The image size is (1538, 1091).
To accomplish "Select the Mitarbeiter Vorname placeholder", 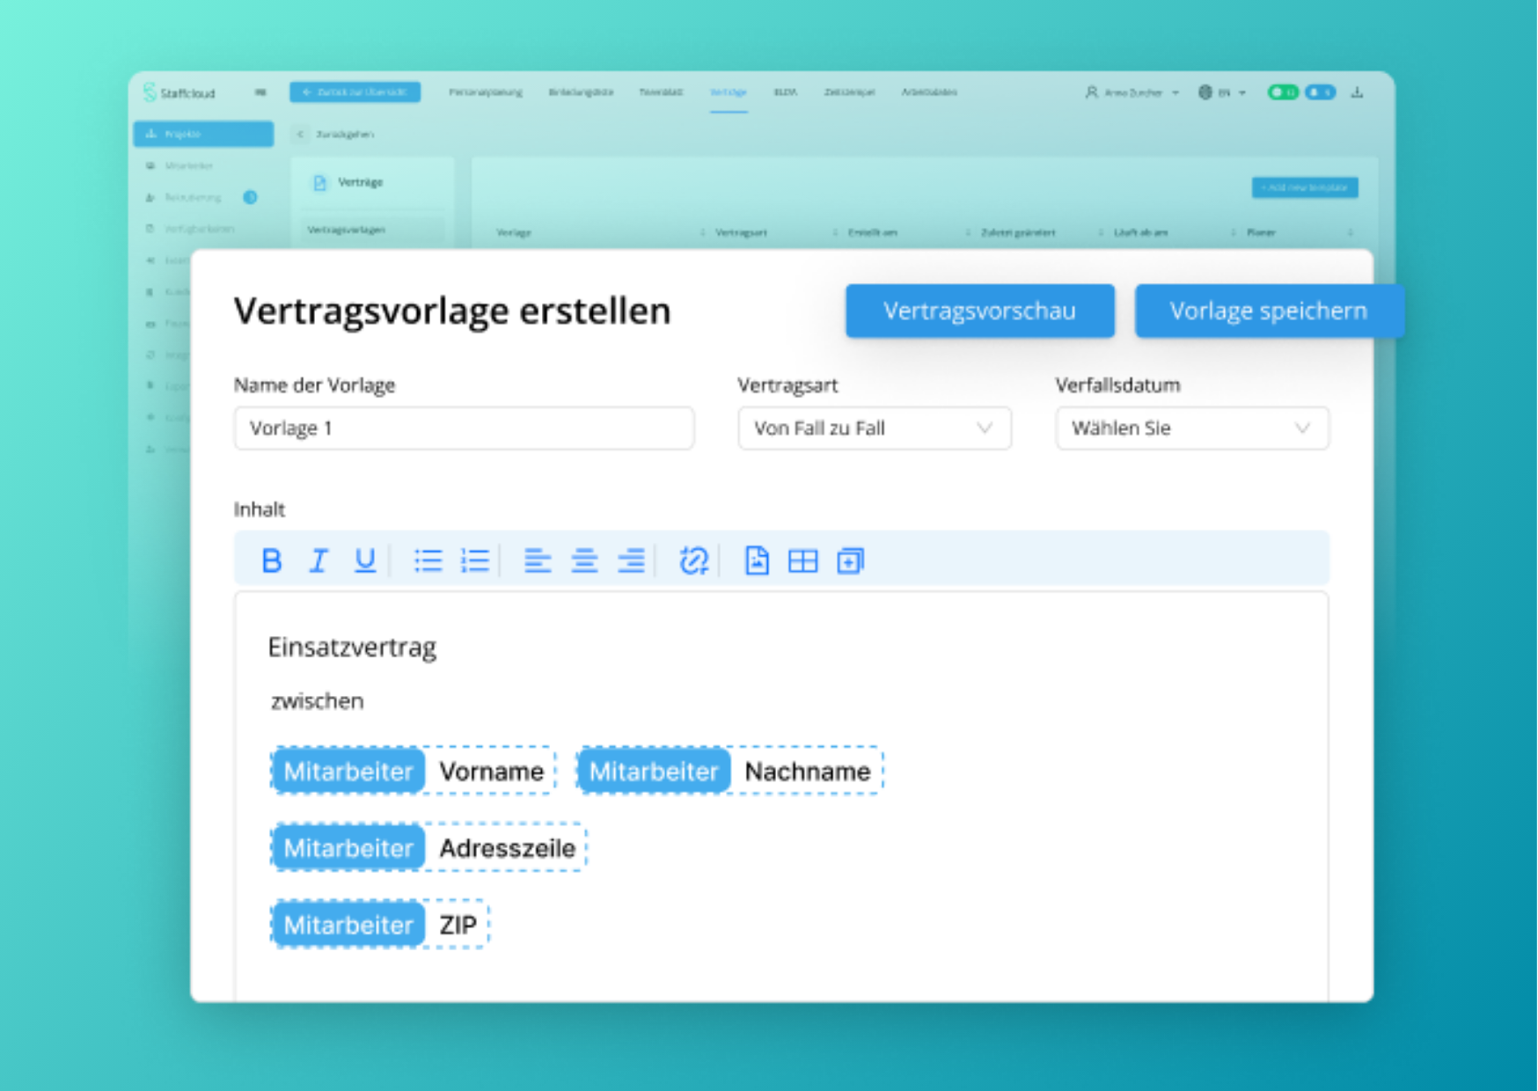I will tap(413, 771).
